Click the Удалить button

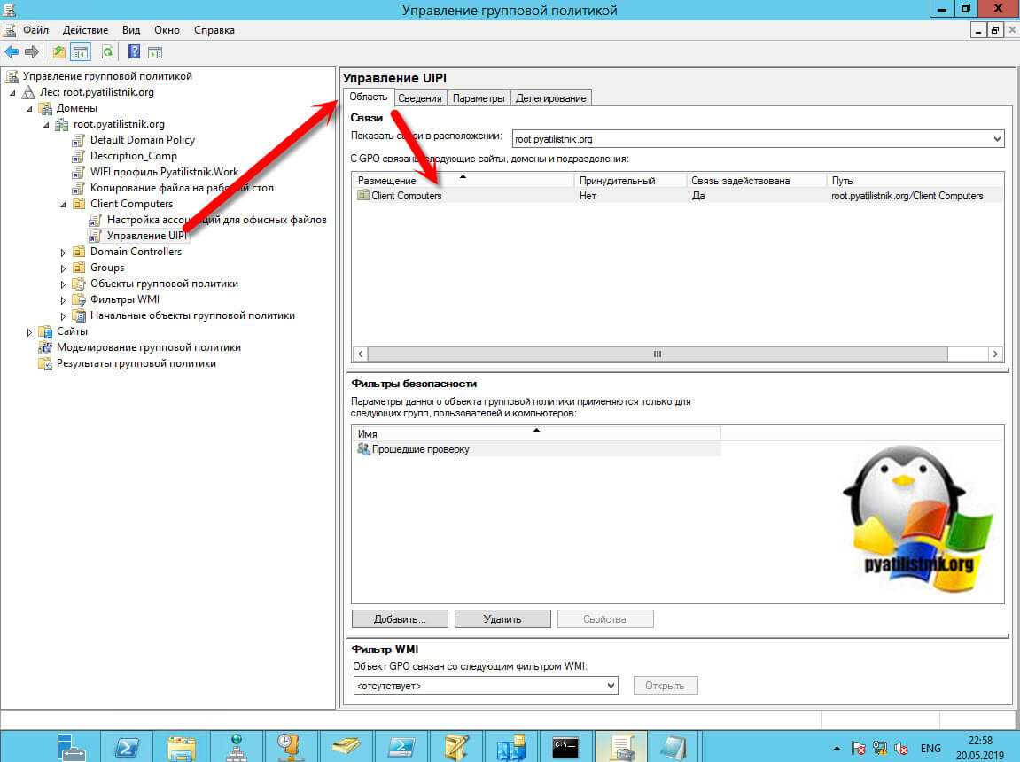pos(502,618)
